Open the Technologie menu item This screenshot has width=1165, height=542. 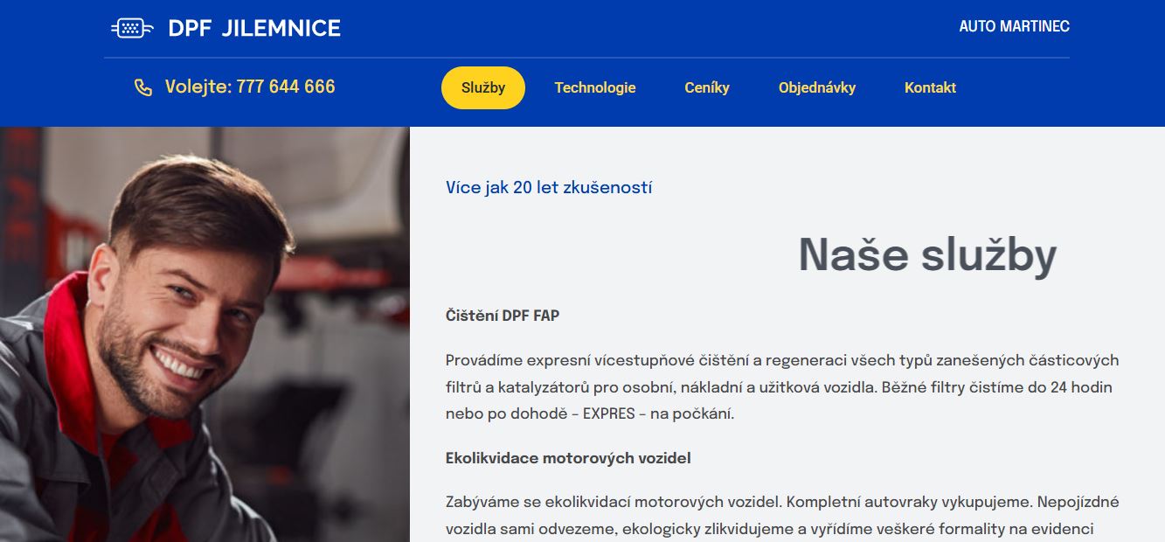click(x=595, y=87)
